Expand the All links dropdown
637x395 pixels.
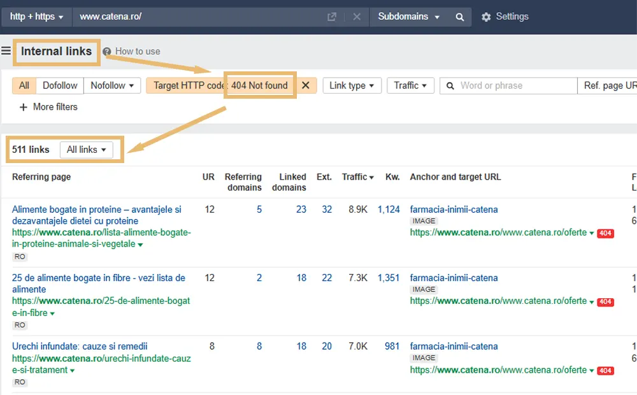click(86, 150)
